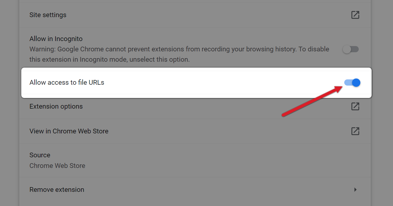Click the Allow in Incognito heading
The width and height of the screenshot is (393, 206).
coord(56,39)
